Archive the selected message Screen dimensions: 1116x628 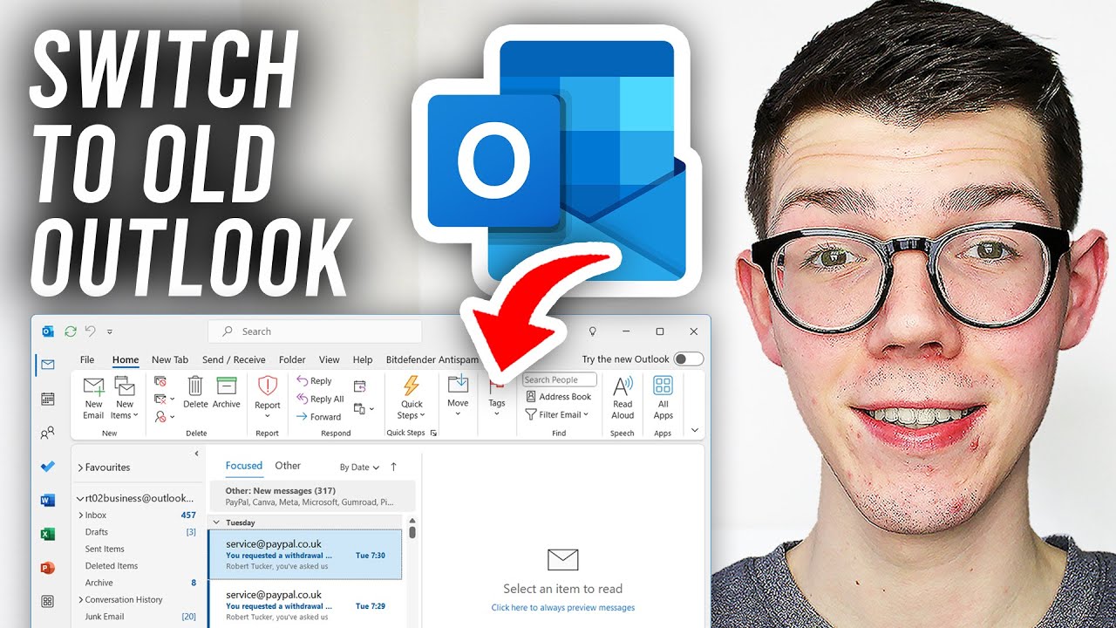[227, 392]
